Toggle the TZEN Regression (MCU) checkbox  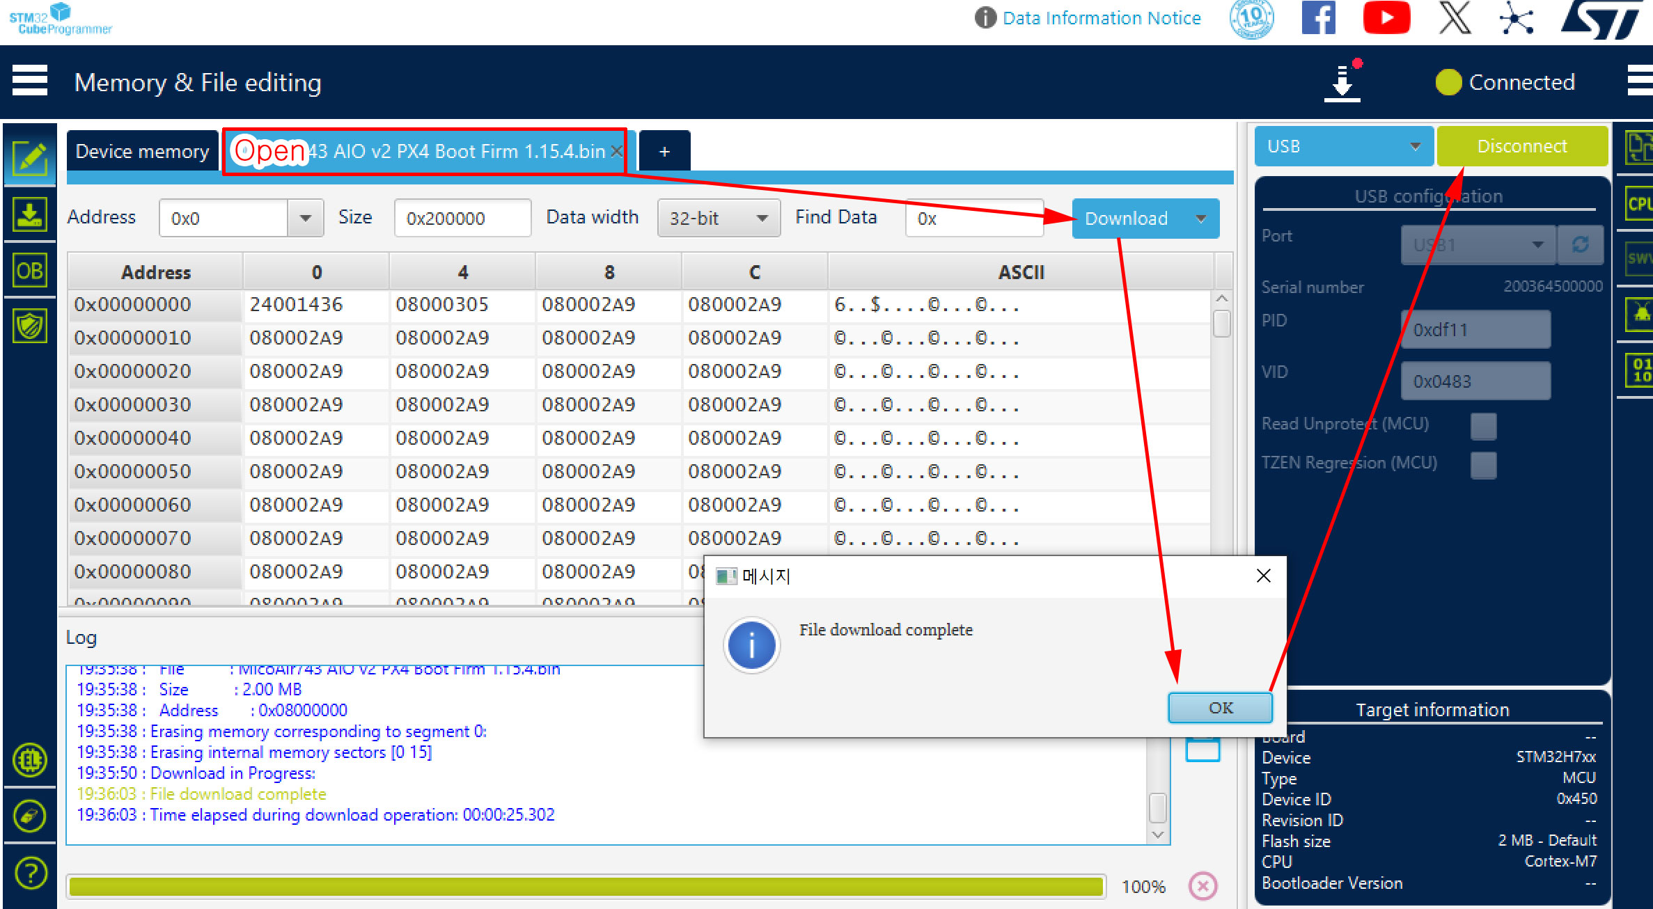1483,464
